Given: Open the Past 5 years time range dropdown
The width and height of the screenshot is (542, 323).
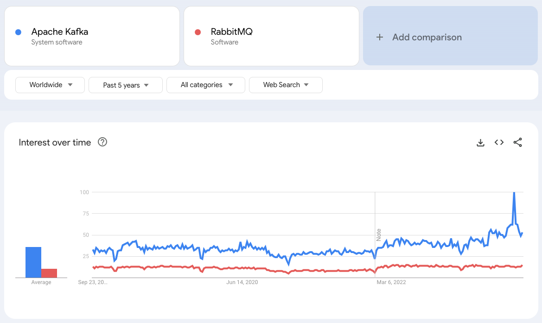Looking at the screenshot, I should click(125, 85).
